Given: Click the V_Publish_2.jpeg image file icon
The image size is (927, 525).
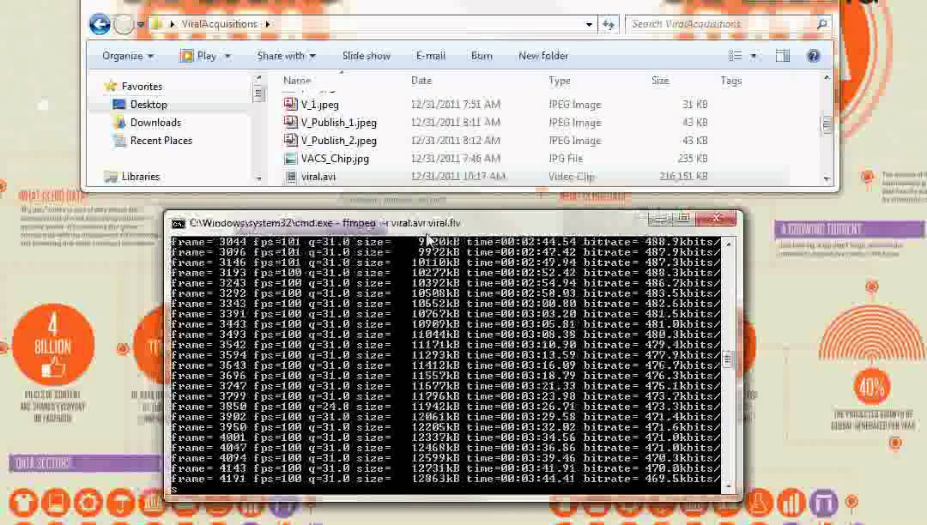Looking at the screenshot, I should (290, 141).
